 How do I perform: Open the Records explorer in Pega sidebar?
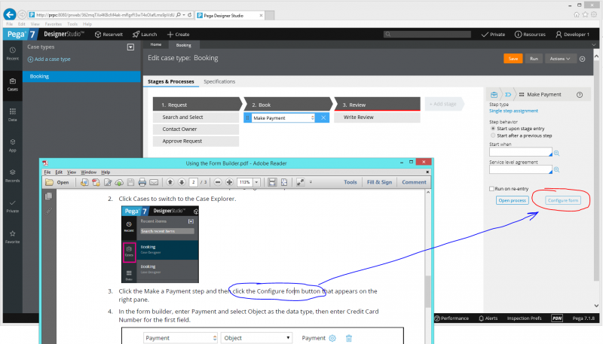[12, 176]
